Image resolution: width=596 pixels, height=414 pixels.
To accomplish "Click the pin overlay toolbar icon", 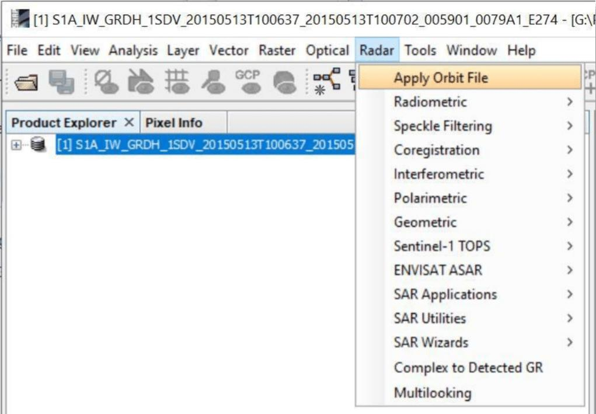I will pos(213,81).
